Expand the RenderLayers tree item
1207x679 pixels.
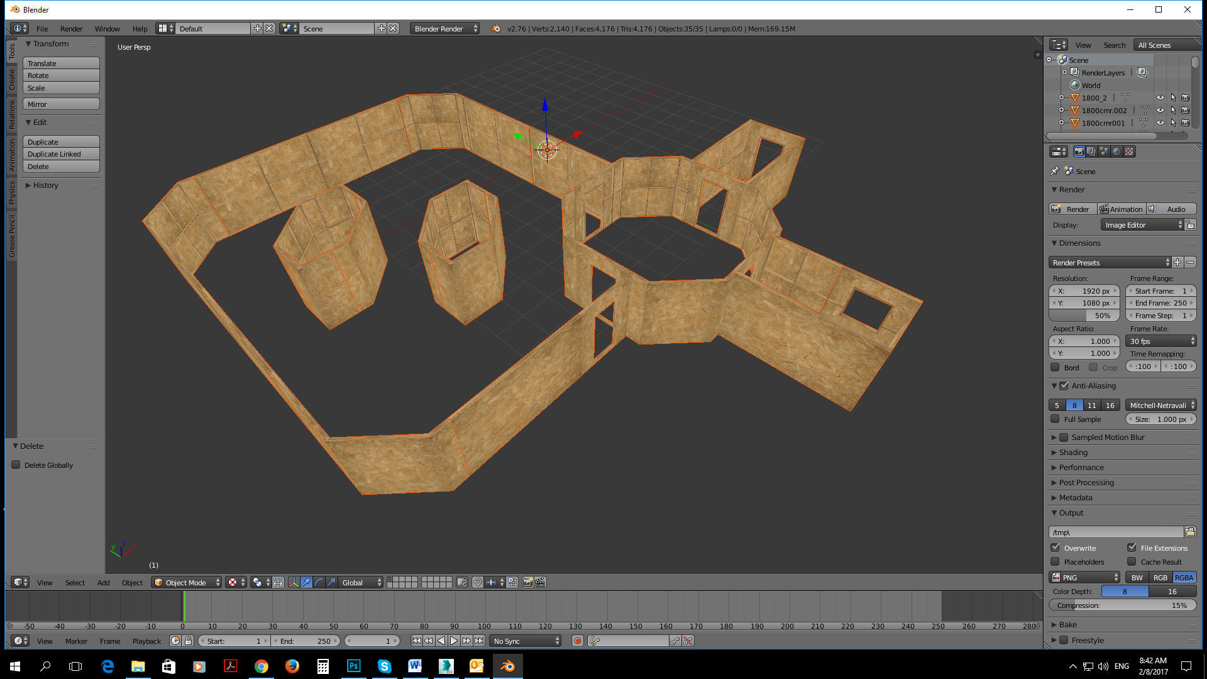(x=1064, y=72)
